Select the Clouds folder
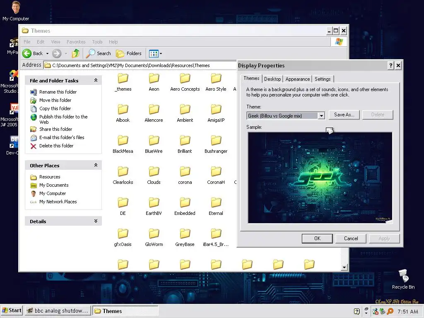Viewport: 424px width, 318px height. pyautogui.click(x=154, y=176)
